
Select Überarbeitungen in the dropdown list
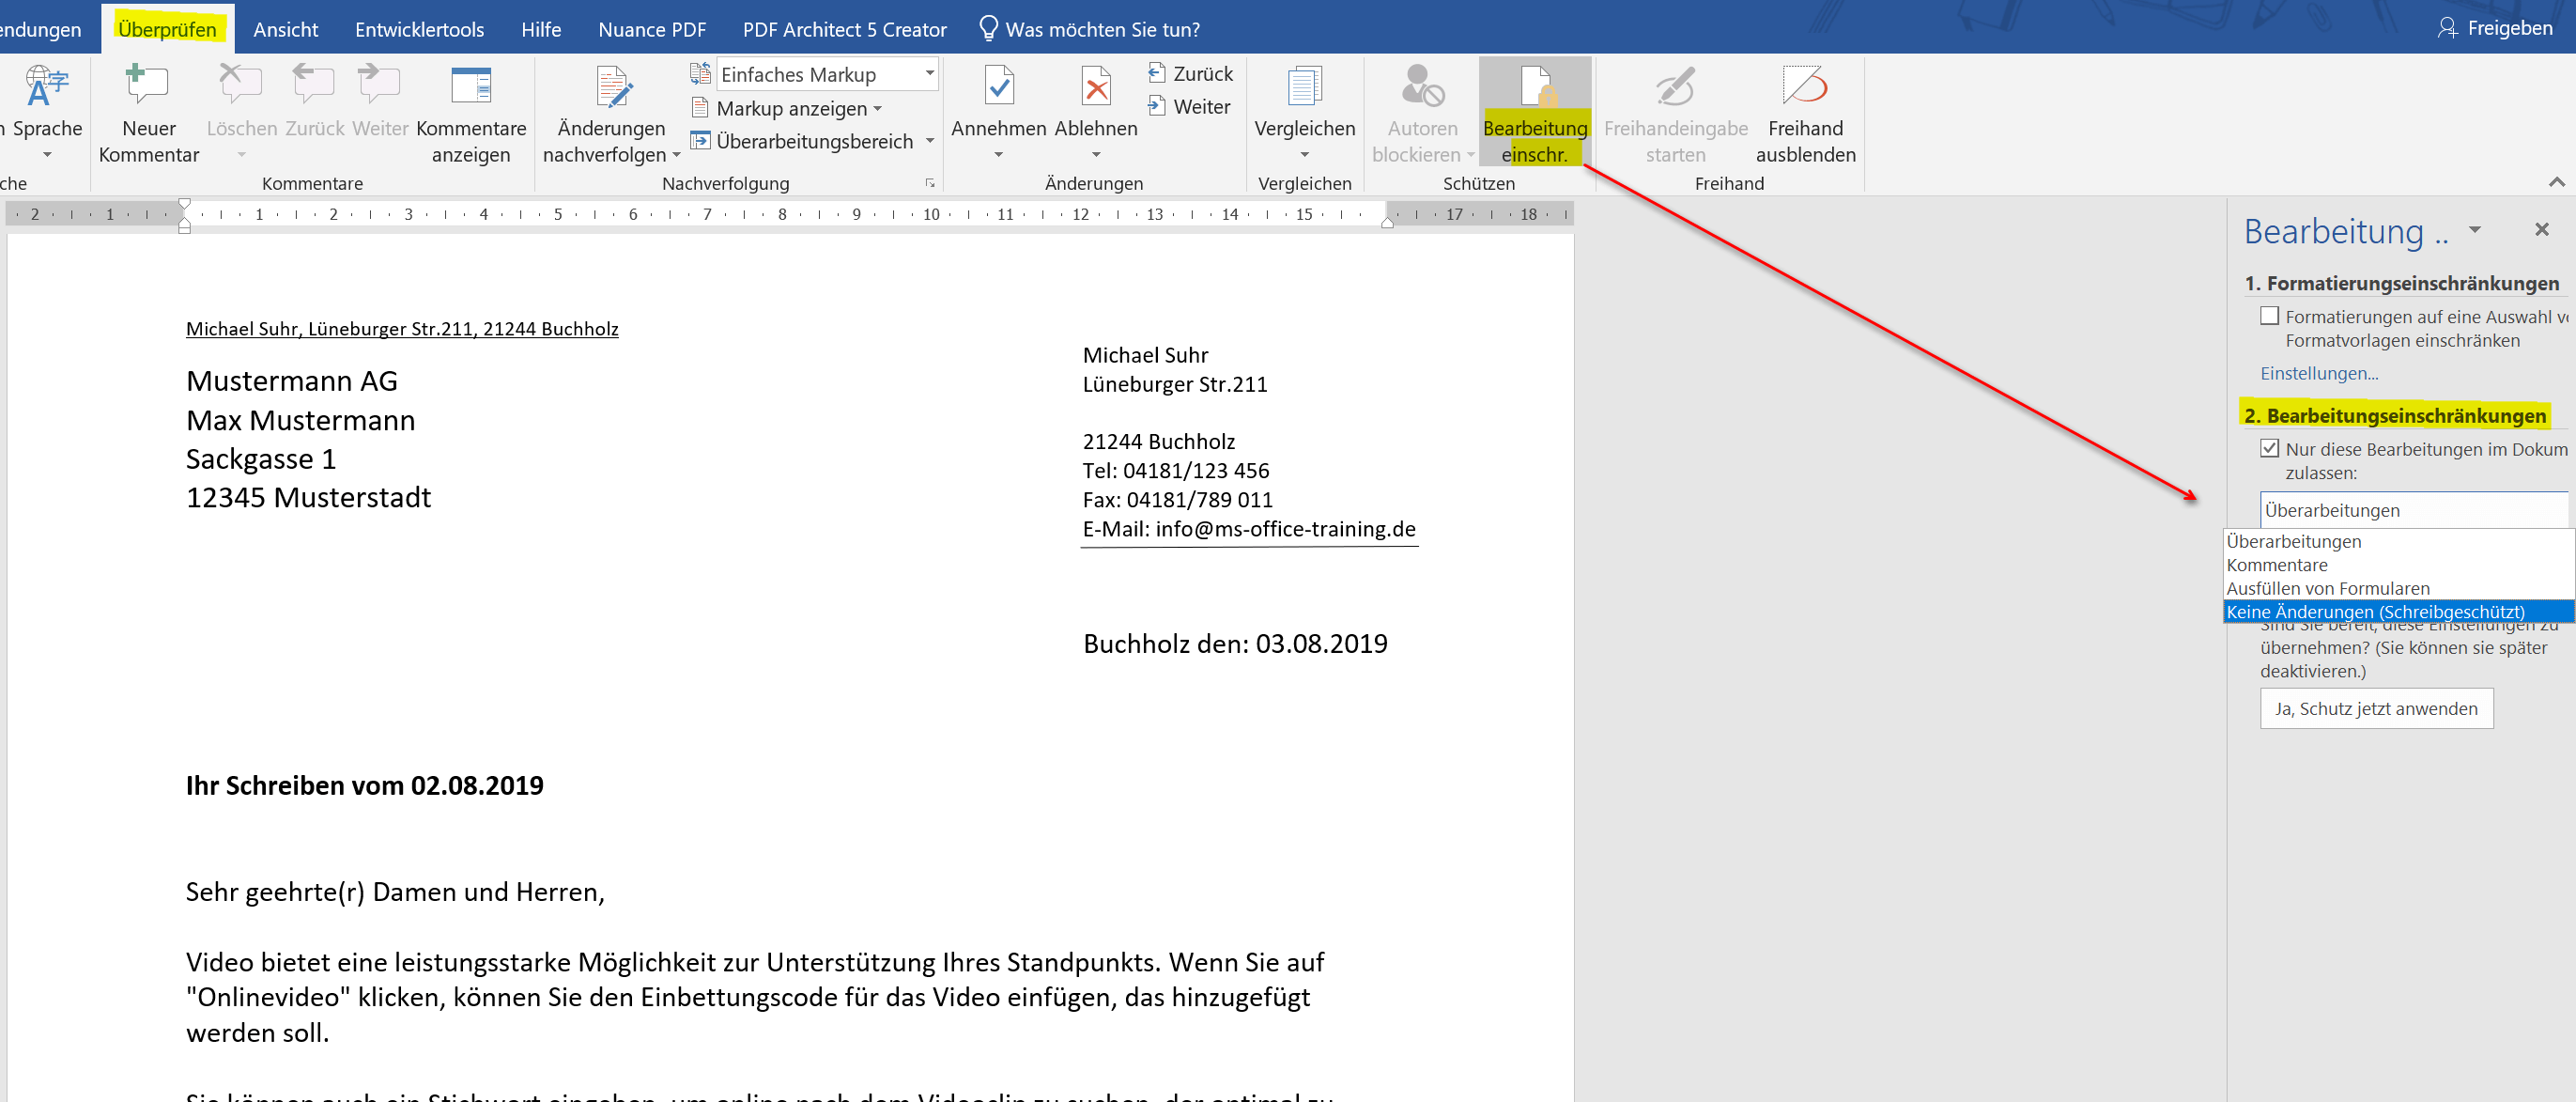pyautogui.click(x=2399, y=541)
